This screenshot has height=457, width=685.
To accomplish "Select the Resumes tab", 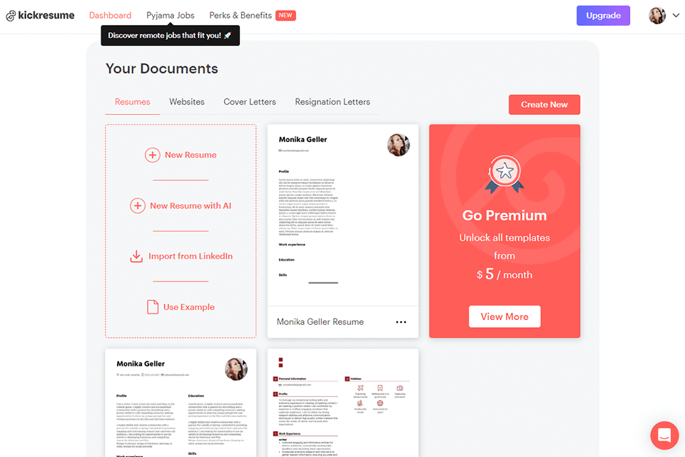I will pos(133,102).
